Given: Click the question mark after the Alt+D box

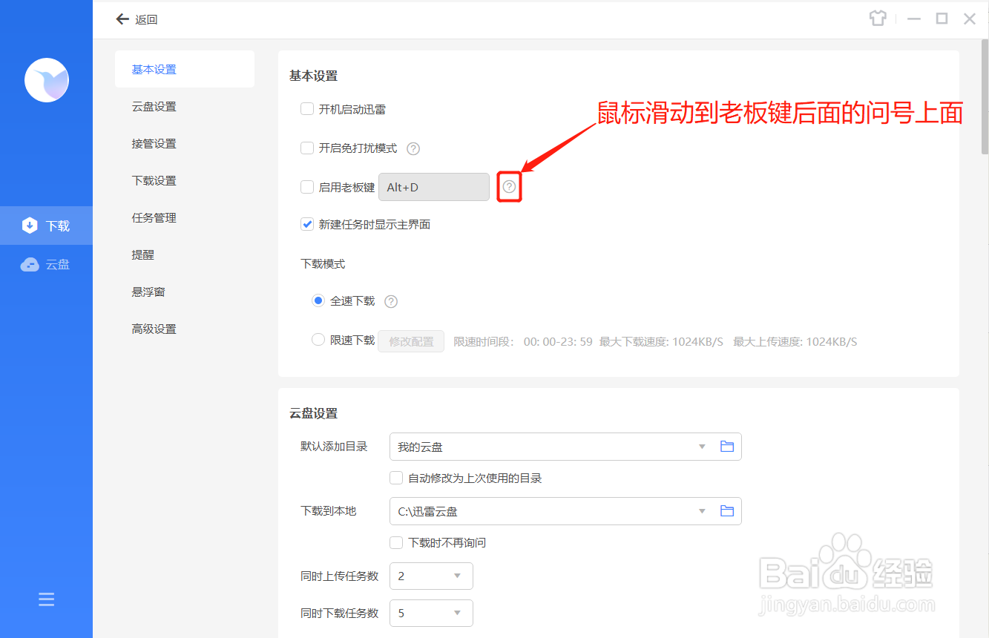Looking at the screenshot, I should point(509,187).
